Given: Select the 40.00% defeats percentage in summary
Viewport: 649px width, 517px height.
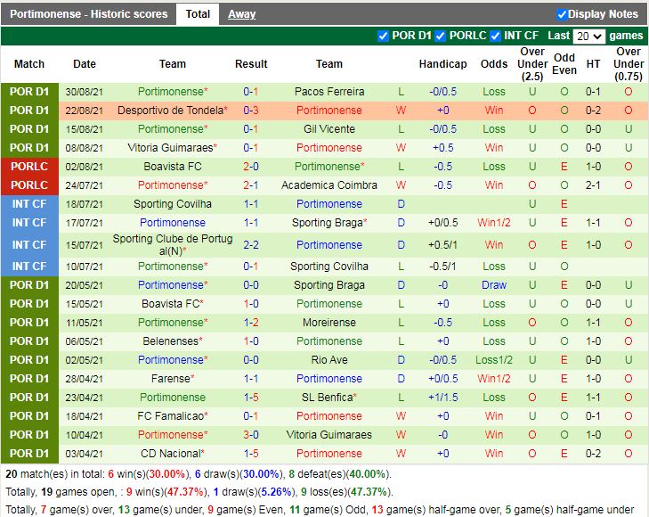Looking at the screenshot, I should click(367, 473).
